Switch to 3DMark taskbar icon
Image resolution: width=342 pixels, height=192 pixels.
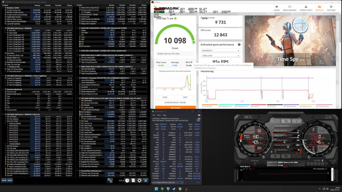[186, 189]
